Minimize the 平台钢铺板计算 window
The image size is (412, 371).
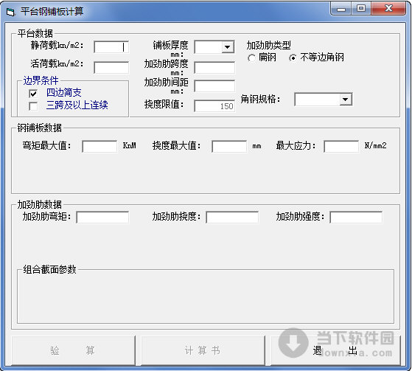tap(341, 9)
